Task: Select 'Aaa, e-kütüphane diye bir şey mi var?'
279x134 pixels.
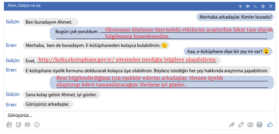Action: (228, 51)
